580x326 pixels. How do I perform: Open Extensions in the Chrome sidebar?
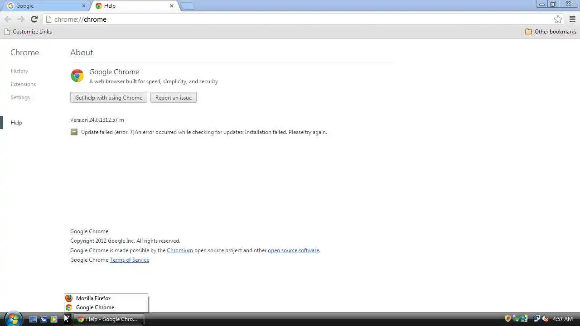click(x=23, y=84)
